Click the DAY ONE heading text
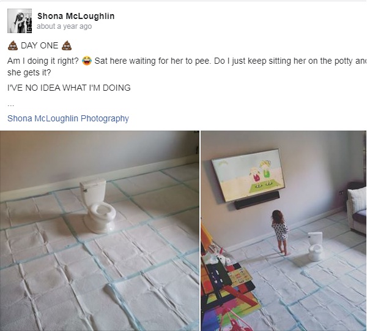This screenshot has width=367, height=331. click(x=40, y=45)
